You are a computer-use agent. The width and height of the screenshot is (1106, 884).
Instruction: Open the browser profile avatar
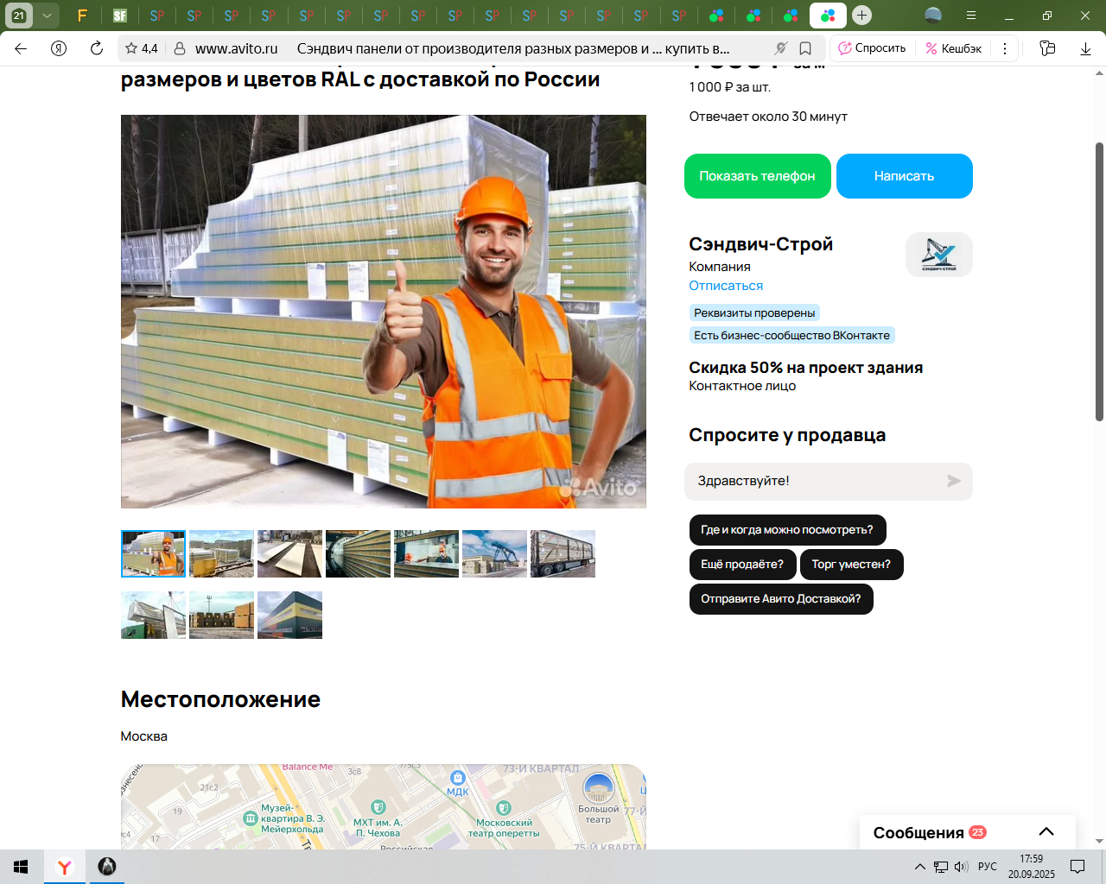(x=933, y=16)
